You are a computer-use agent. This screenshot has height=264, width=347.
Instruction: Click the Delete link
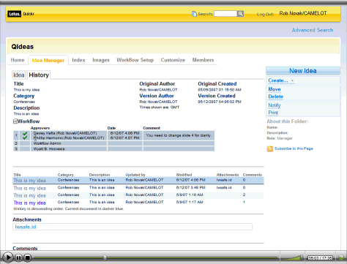276,97
